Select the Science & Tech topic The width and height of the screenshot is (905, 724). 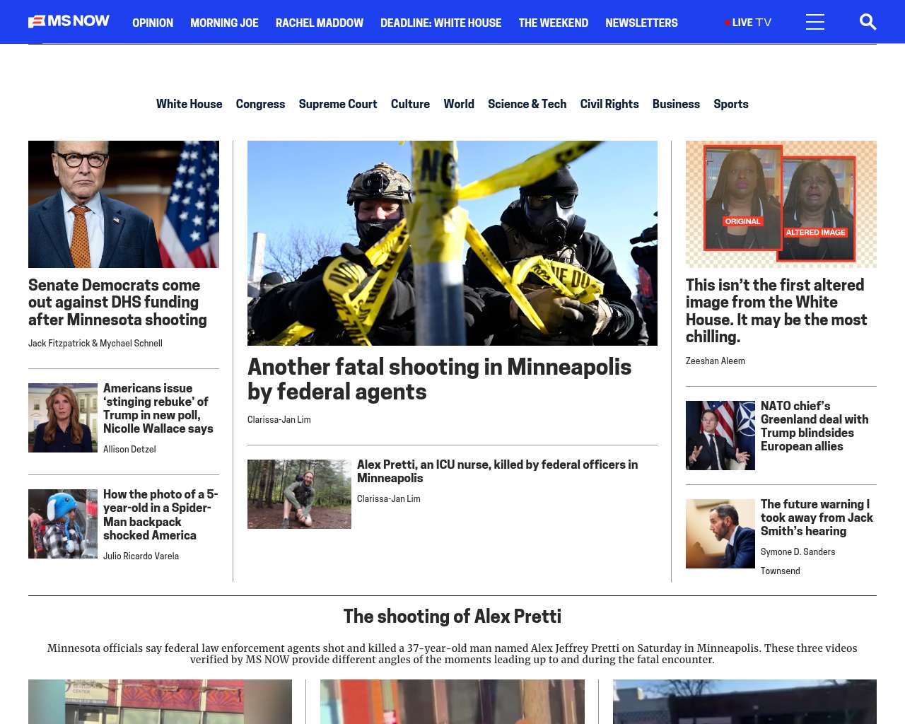[x=527, y=104]
